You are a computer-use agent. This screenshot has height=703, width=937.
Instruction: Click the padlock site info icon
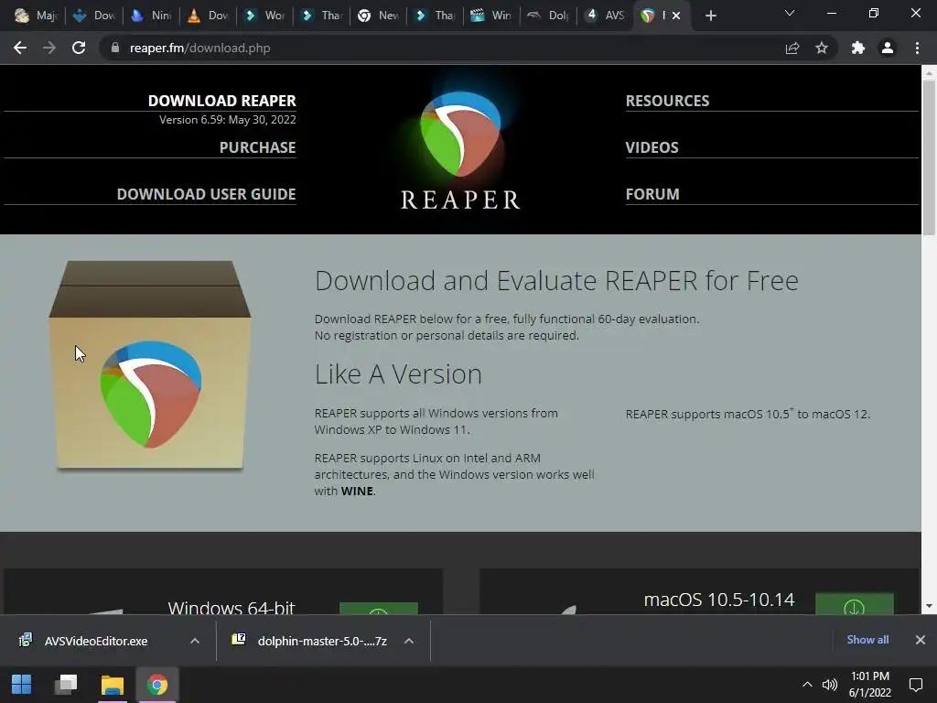(x=115, y=48)
